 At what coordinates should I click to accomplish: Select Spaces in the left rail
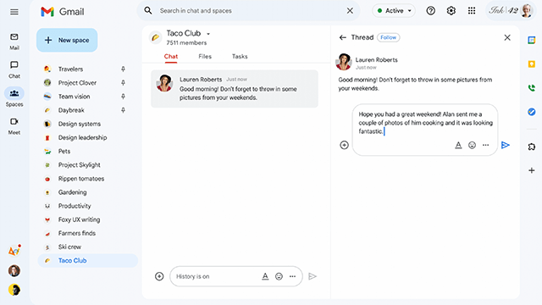14,97
